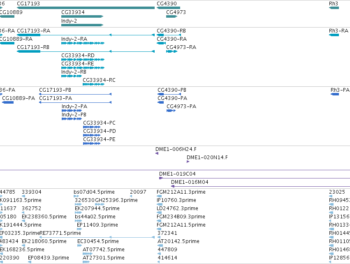Click the GH25396.3prime EST label

pos(116,200)
